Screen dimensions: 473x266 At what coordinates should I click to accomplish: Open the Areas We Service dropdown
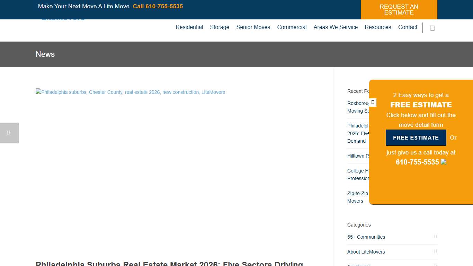(x=335, y=27)
